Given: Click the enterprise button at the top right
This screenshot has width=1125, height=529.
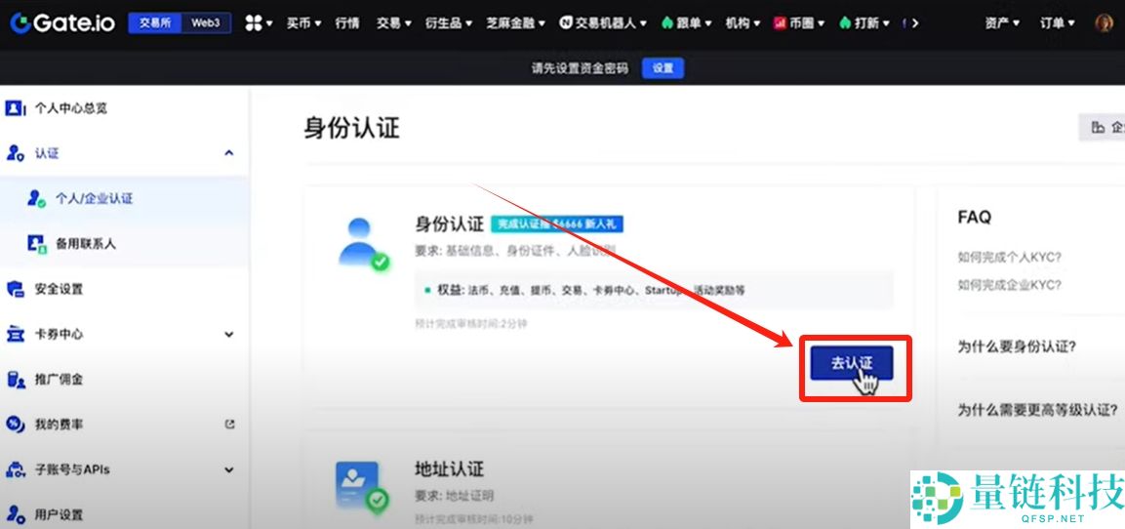Looking at the screenshot, I should tap(1103, 127).
